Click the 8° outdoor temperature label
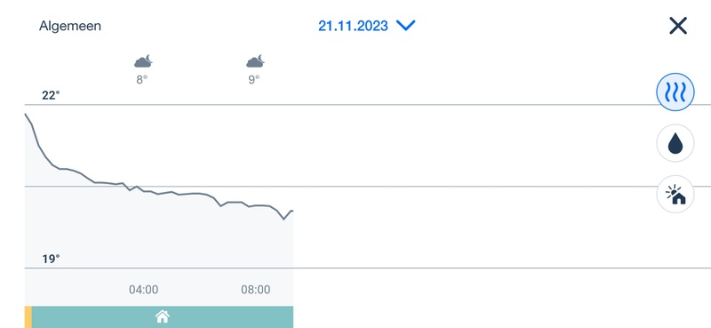 tap(142, 80)
